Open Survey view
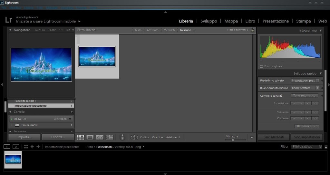 pos(110,137)
